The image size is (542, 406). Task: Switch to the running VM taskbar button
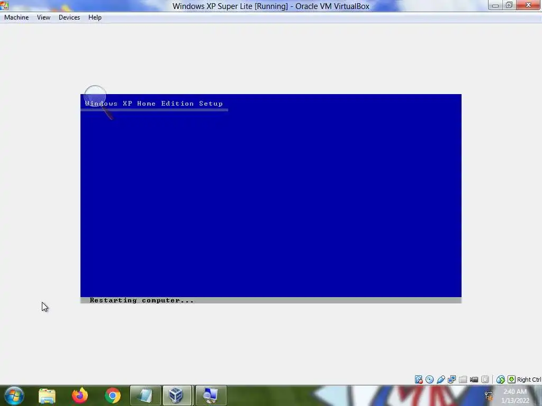(x=211, y=395)
